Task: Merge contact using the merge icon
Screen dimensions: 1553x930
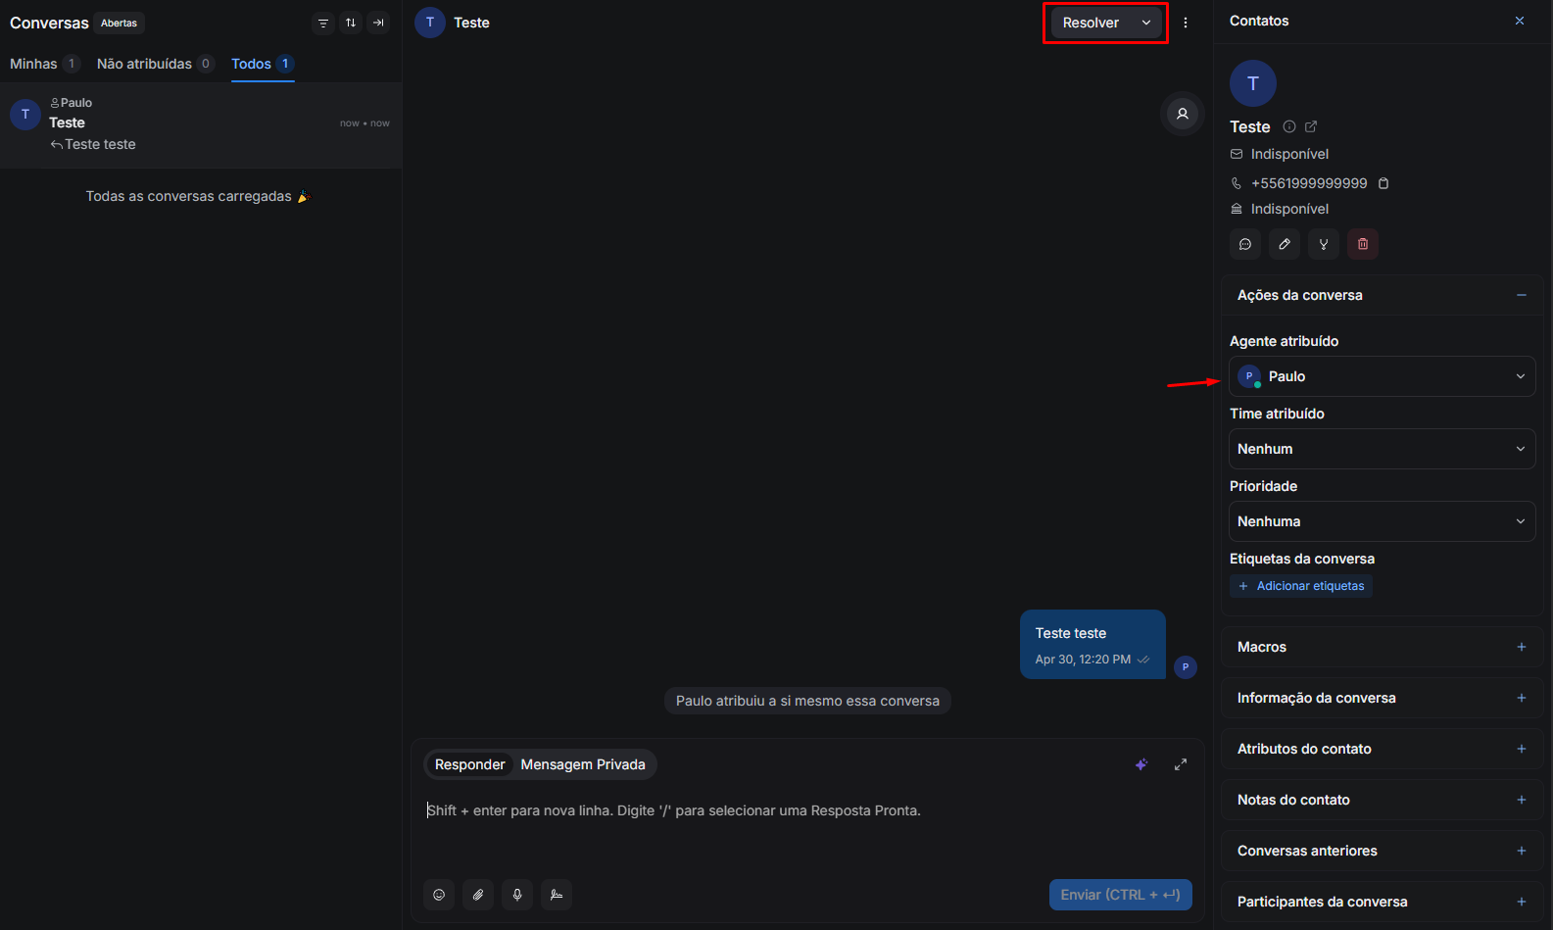Action: [1324, 244]
